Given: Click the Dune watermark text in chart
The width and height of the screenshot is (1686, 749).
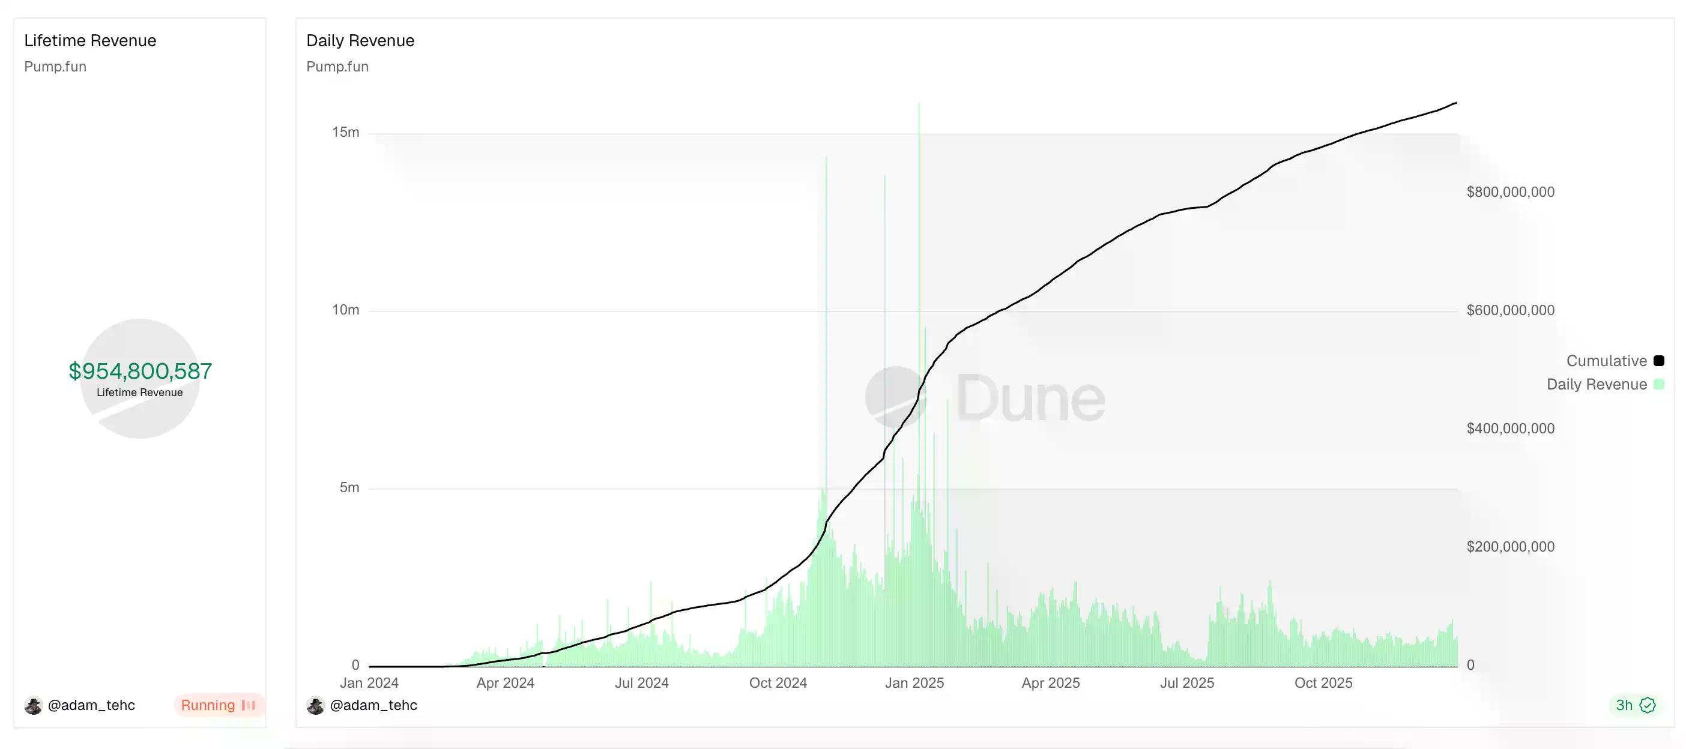Looking at the screenshot, I should 1030,398.
